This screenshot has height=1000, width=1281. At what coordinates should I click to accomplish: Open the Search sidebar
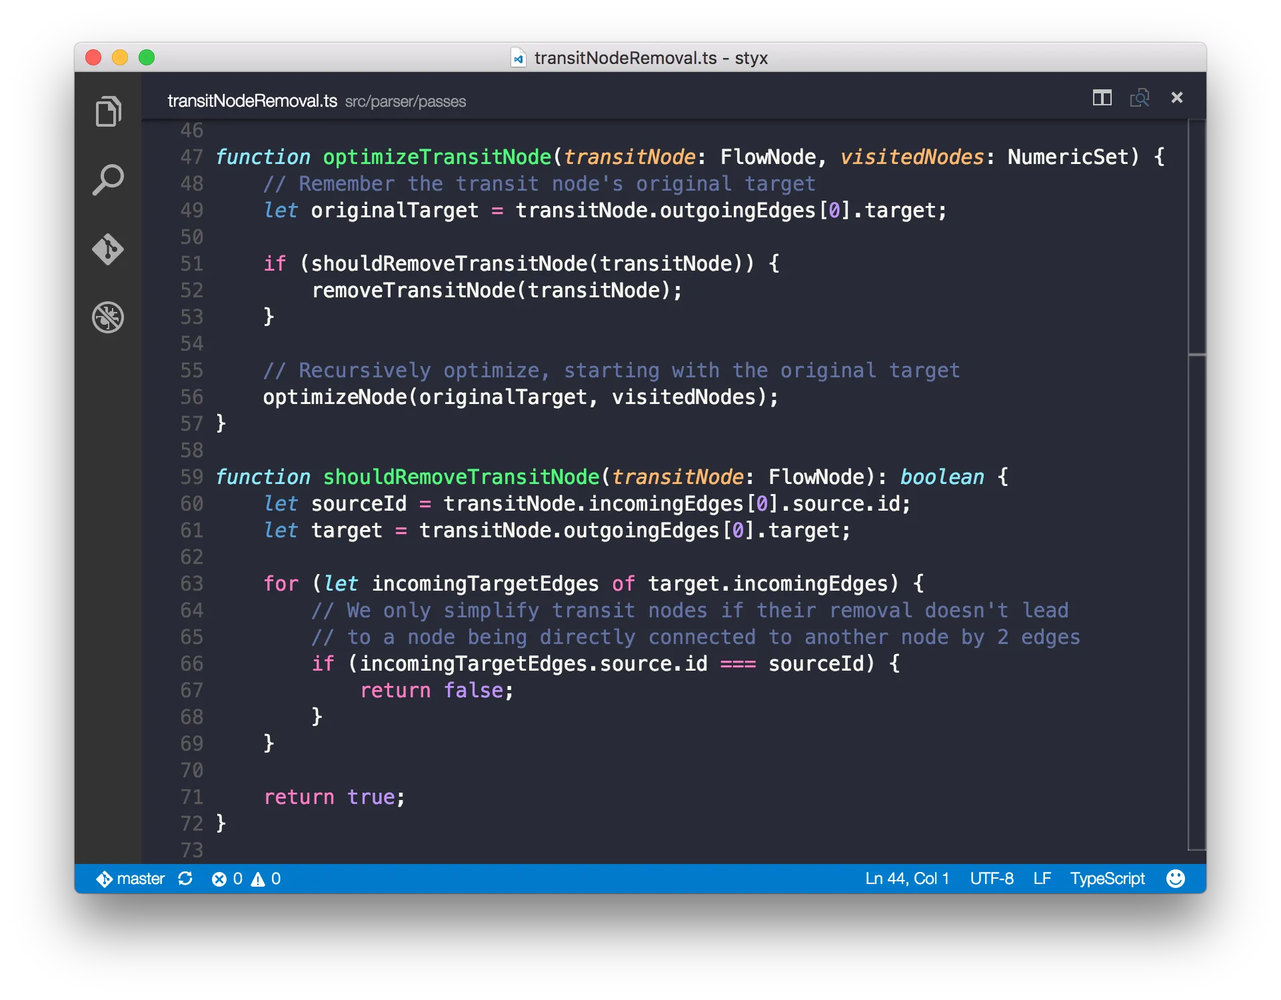coord(107,179)
